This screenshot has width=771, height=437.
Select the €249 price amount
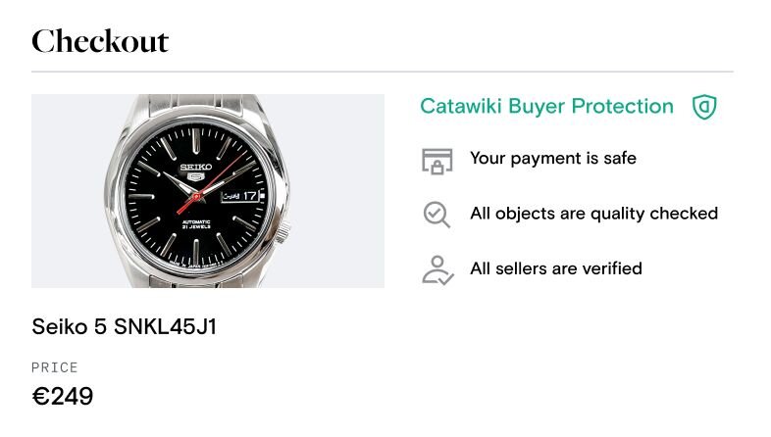coord(63,397)
